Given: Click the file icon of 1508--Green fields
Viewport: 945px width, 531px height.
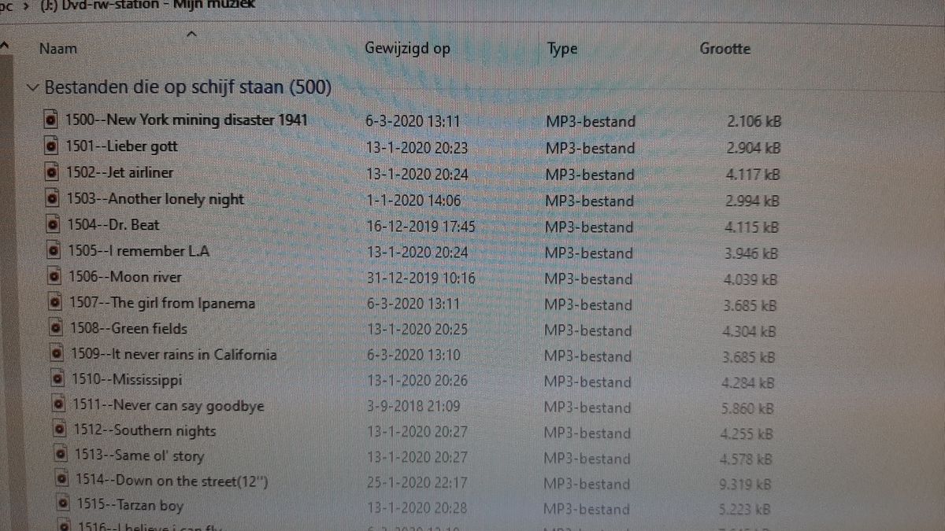Looking at the screenshot, I should click(57, 329).
